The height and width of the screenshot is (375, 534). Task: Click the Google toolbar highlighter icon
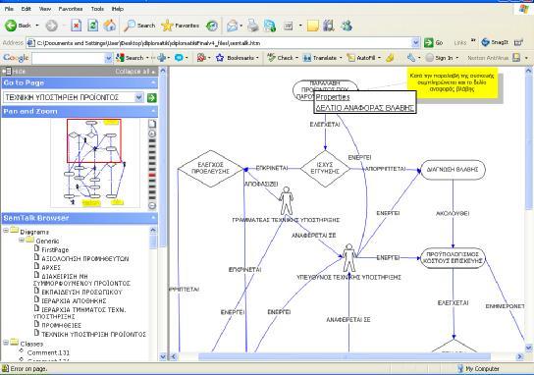point(390,58)
